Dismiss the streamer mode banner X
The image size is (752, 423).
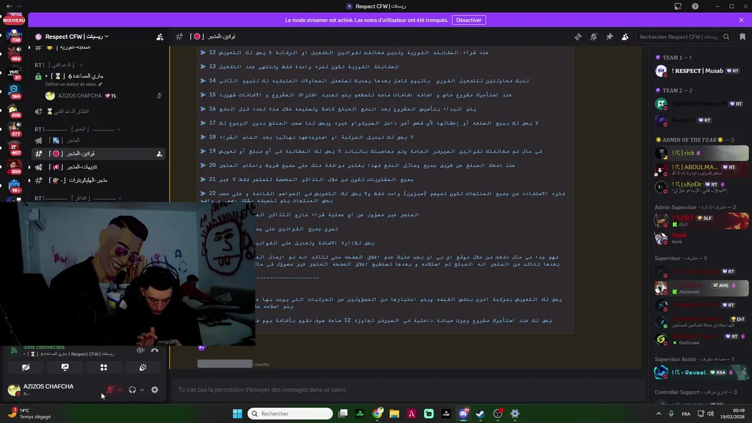[741, 20]
